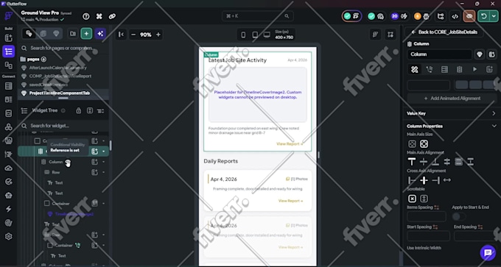Screen dimensions: 501x267
Task: Collapse the Column Properties section
Action: pyautogui.click(x=494, y=126)
